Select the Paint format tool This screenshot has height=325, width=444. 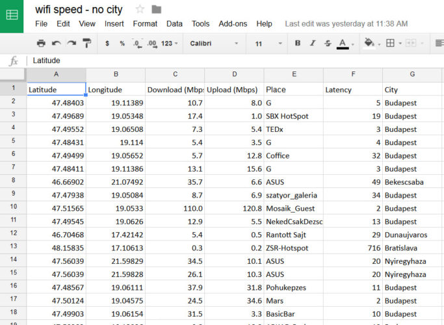pos(86,44)
